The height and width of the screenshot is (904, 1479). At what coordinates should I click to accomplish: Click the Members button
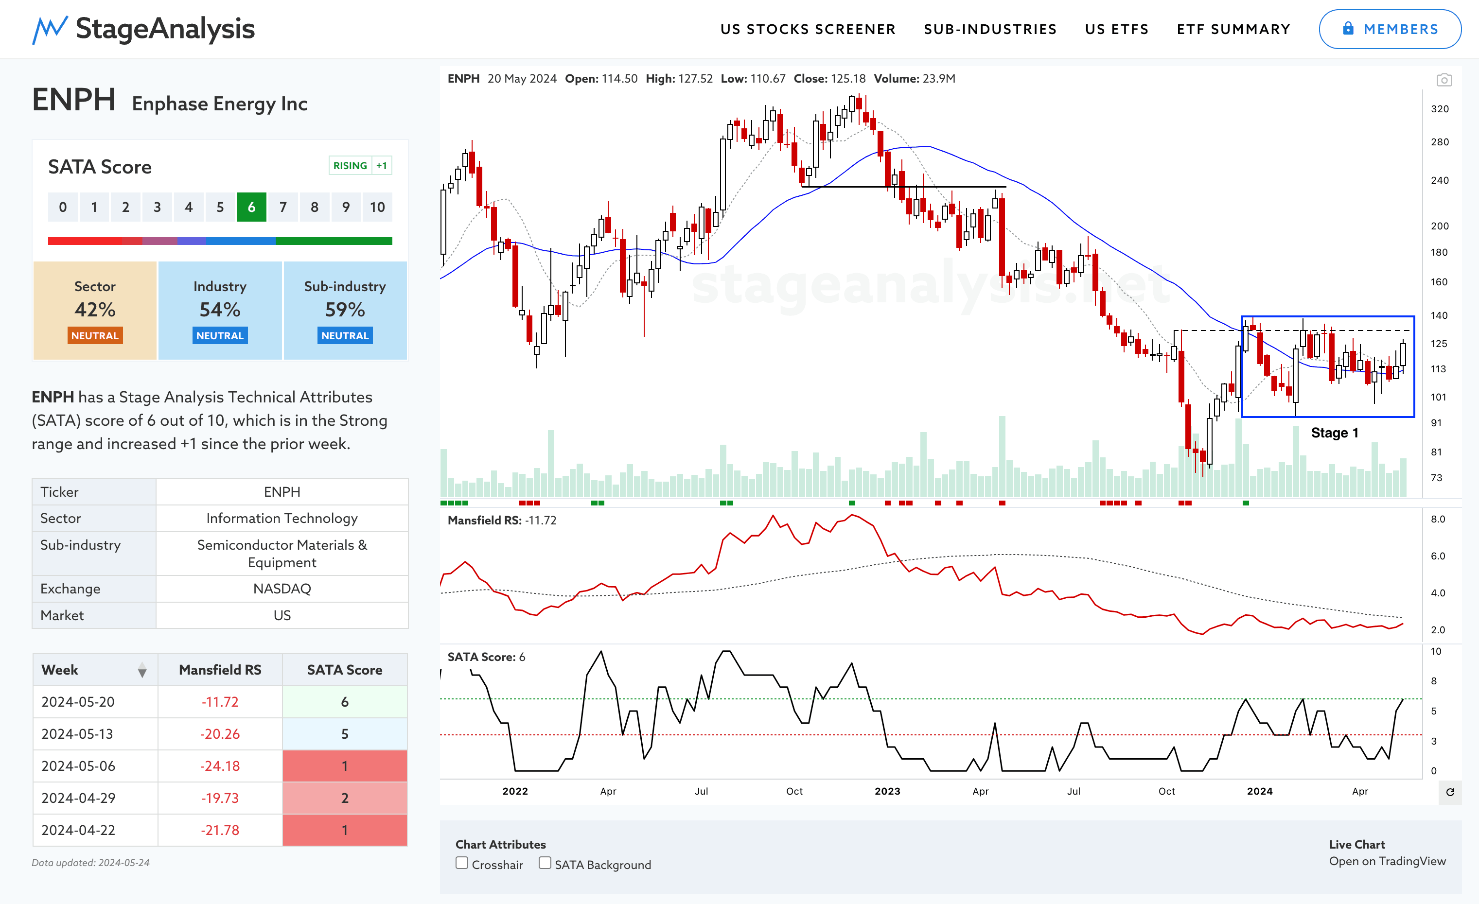(1390, 29)
